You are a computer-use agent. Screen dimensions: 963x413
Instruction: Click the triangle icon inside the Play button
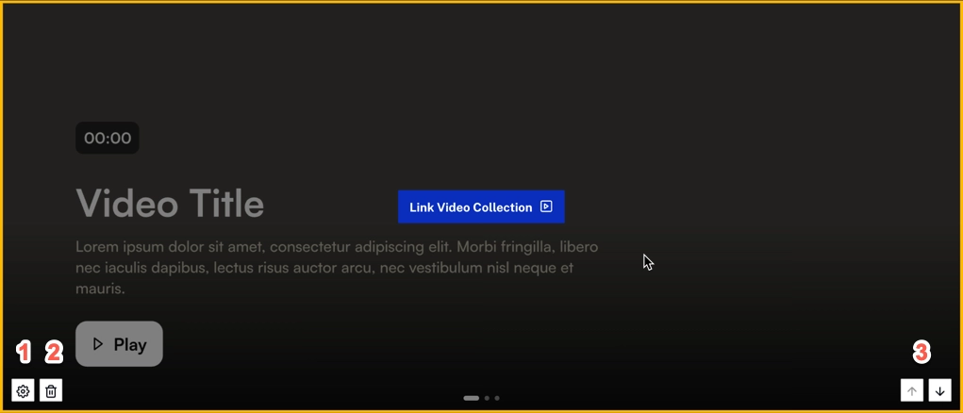(x=98, y=344)
